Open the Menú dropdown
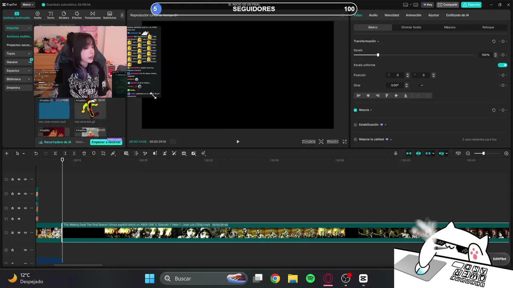The height and width of the screenshot is (288, 513). pyautogui.click(x=28, y=5)
